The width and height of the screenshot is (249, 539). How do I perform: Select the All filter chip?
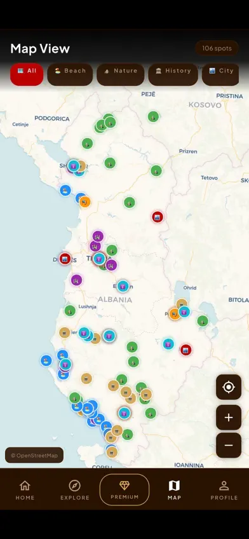pos(27,74)
